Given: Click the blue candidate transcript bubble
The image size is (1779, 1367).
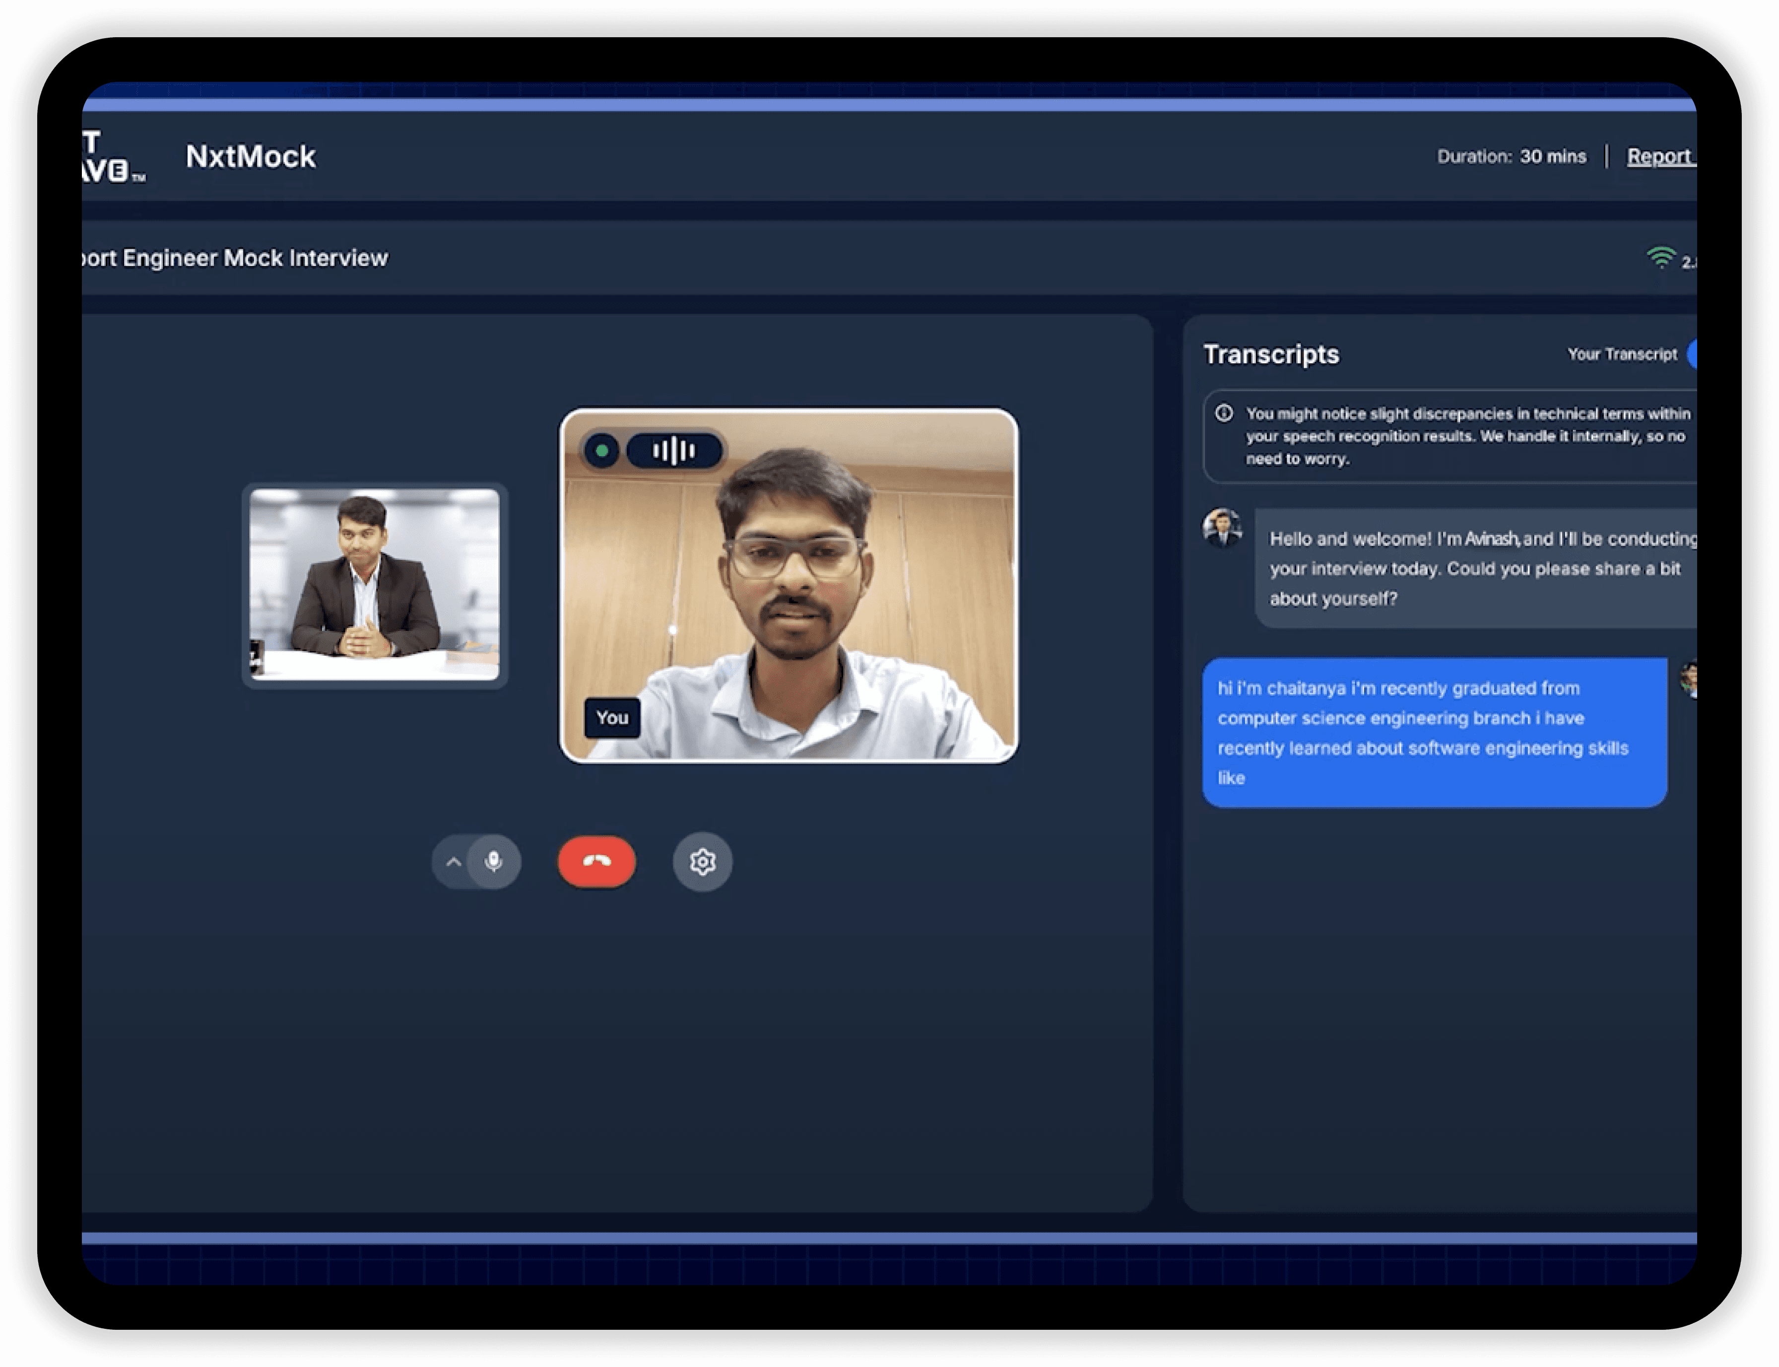Looking at the screenshot, I should coord(1433,732).
